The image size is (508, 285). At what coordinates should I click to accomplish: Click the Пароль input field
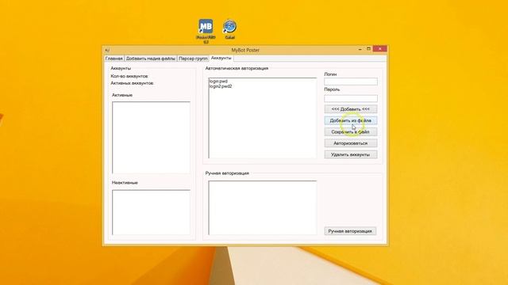coord(351,98)
